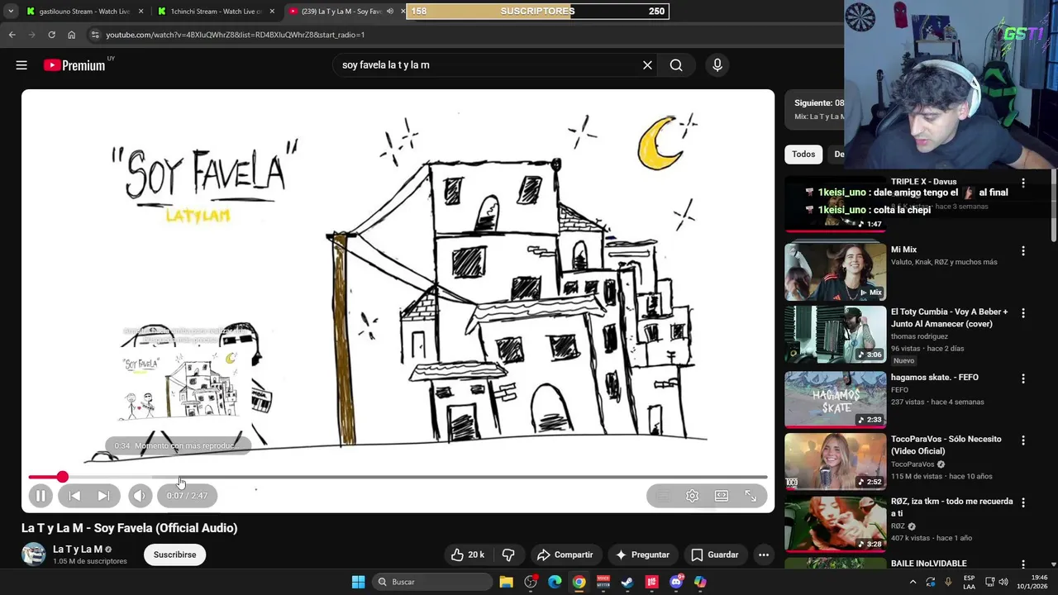Open RØZ, iza tkm video title

point(951,507)
